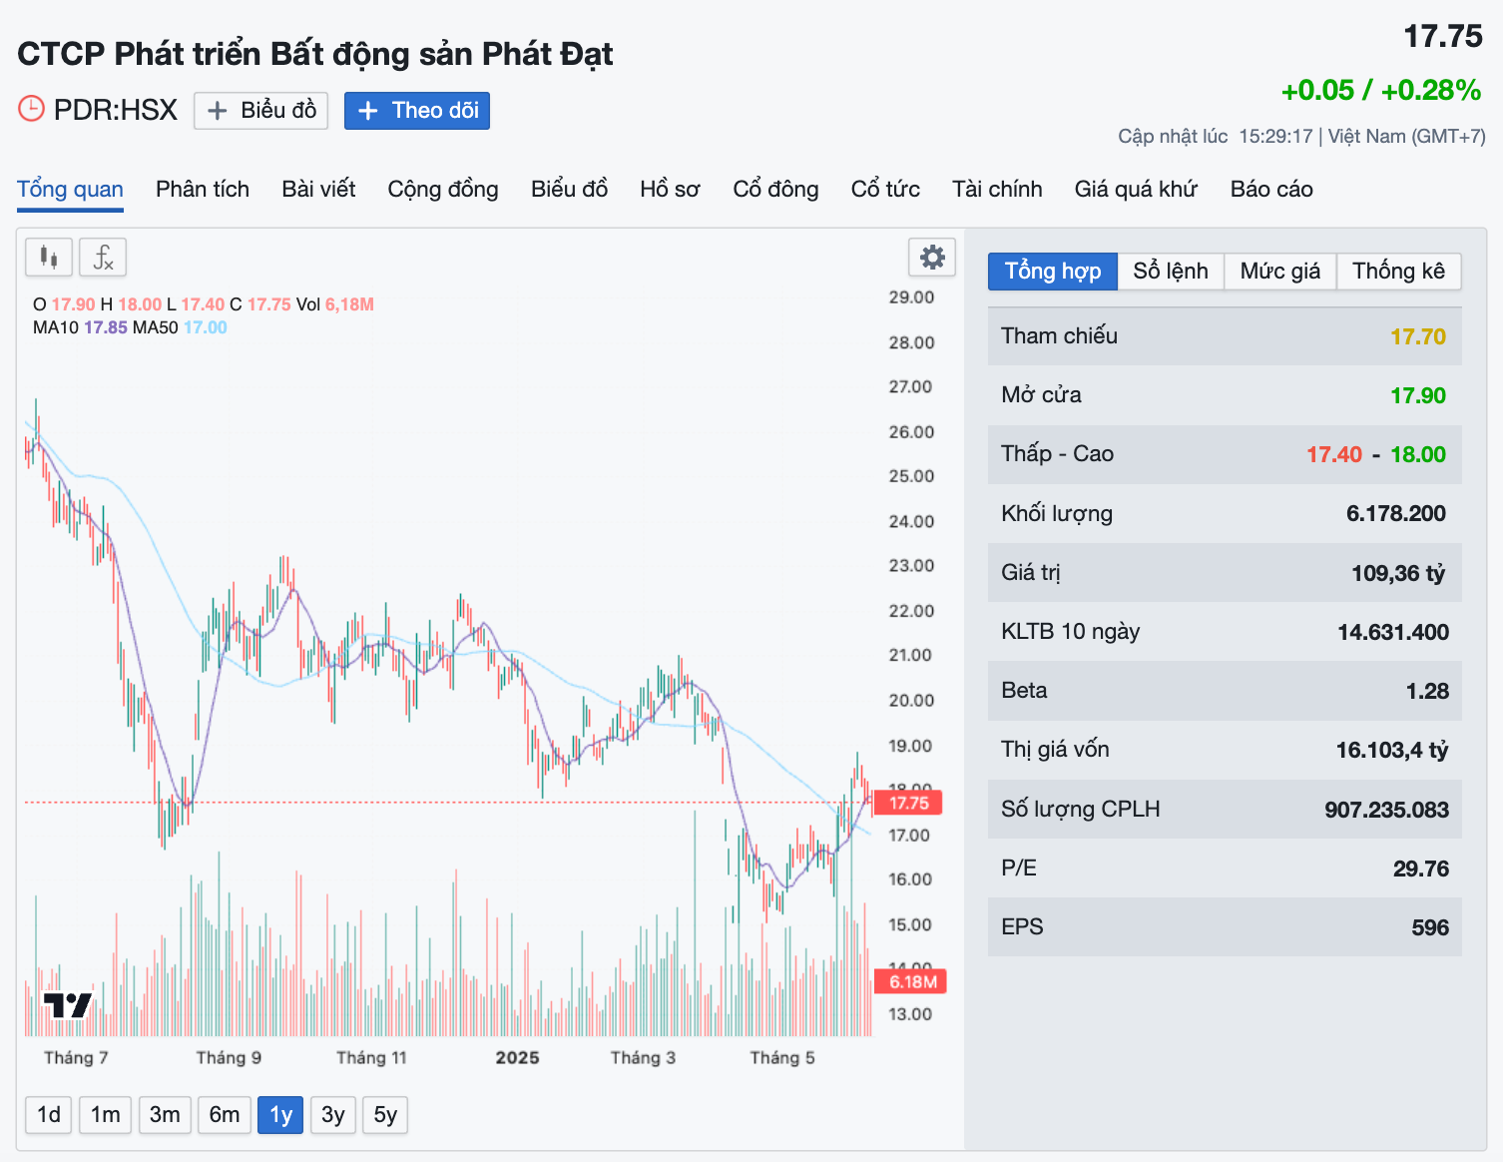Click the KLTB 10 ngày value 14.631.400

1393,632
